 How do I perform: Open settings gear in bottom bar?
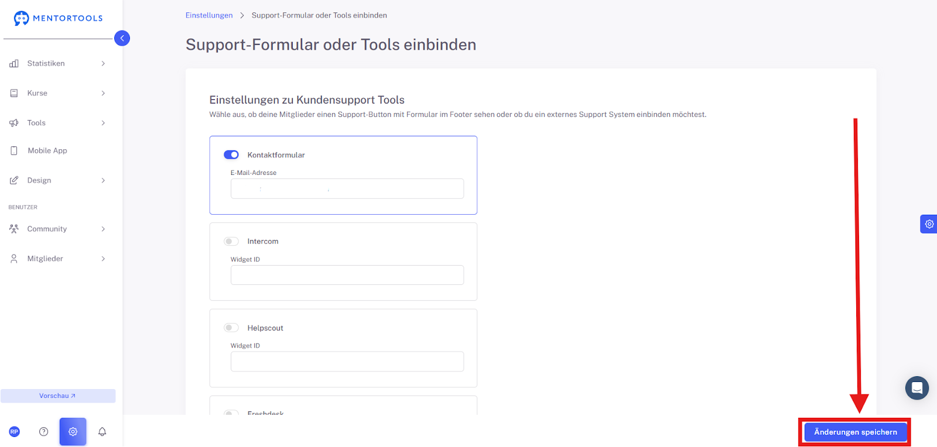click(73, 432)
